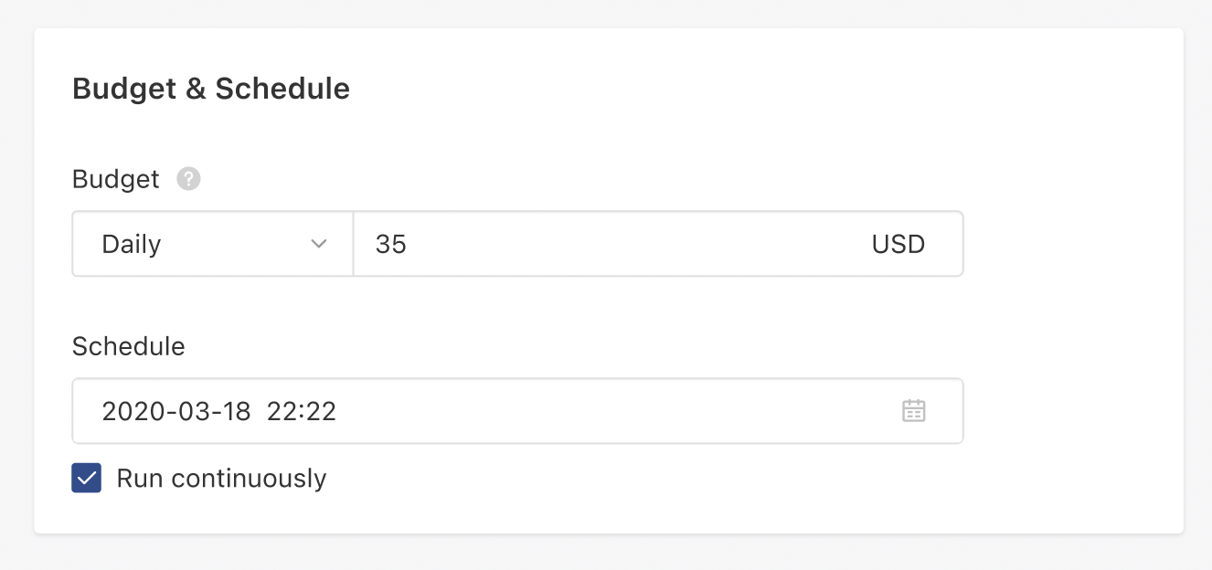Open the Daily budget type dropdown
This screenshot has width=1212, height=570.
point(212,244)
